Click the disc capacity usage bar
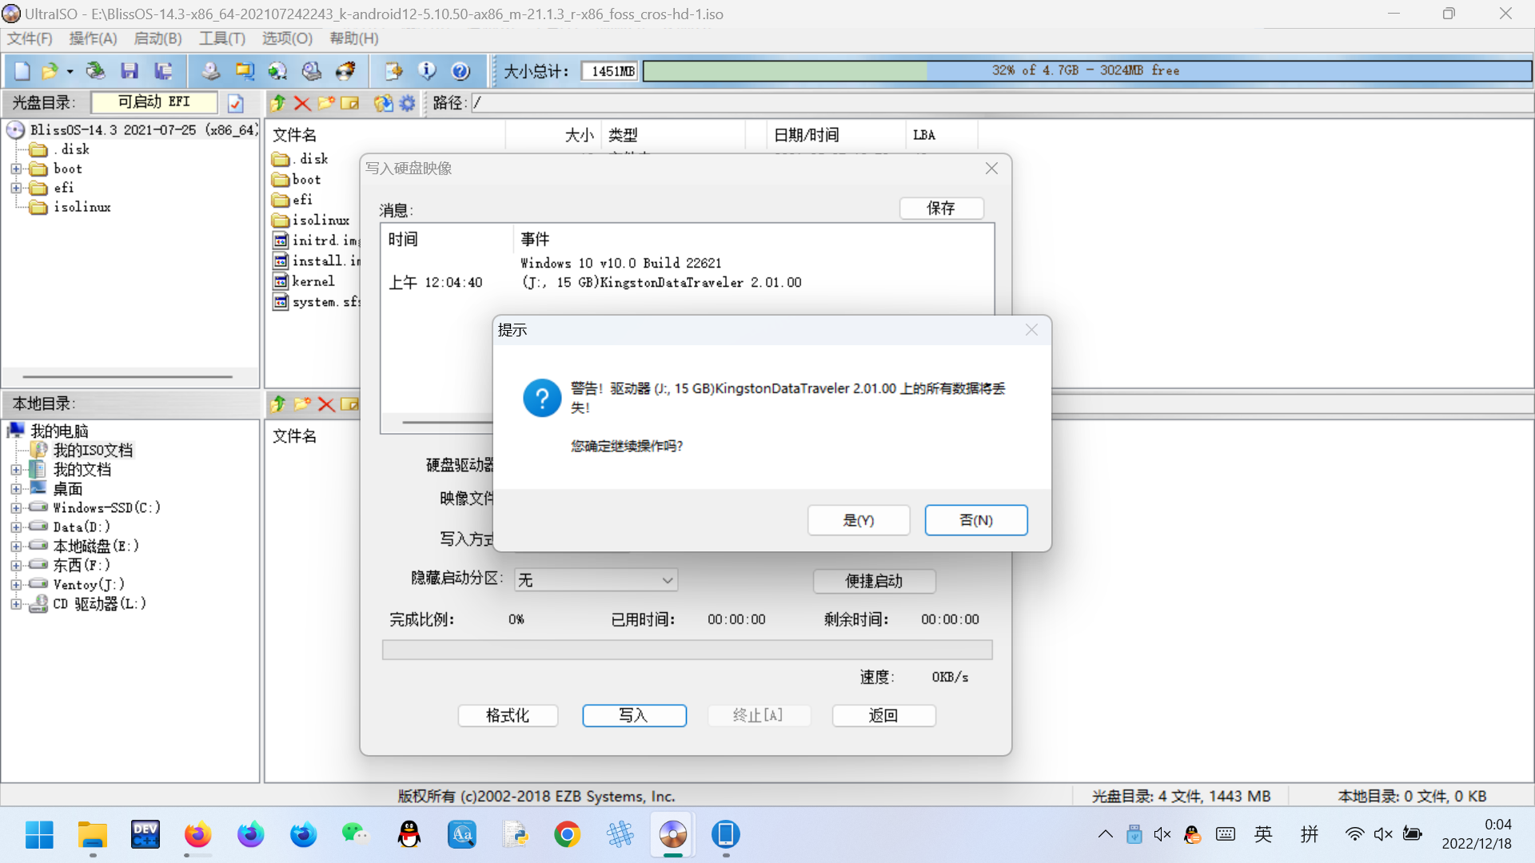Image resolution: width=1535 pixels, height=863 pixels. 1086,71
